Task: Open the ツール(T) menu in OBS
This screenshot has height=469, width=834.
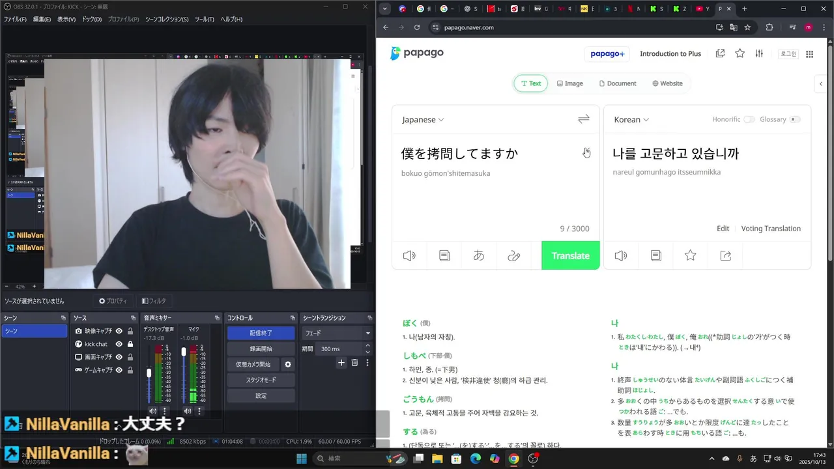Action: (203, 19)
